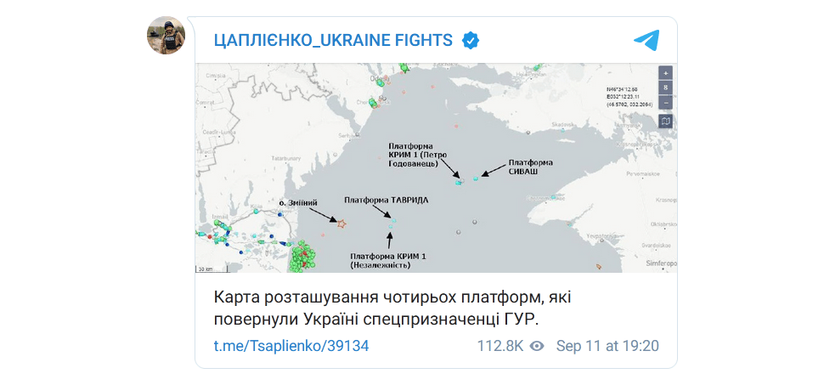Click the channel avatar photo
824x385 pixels.
tap(166, 36)
